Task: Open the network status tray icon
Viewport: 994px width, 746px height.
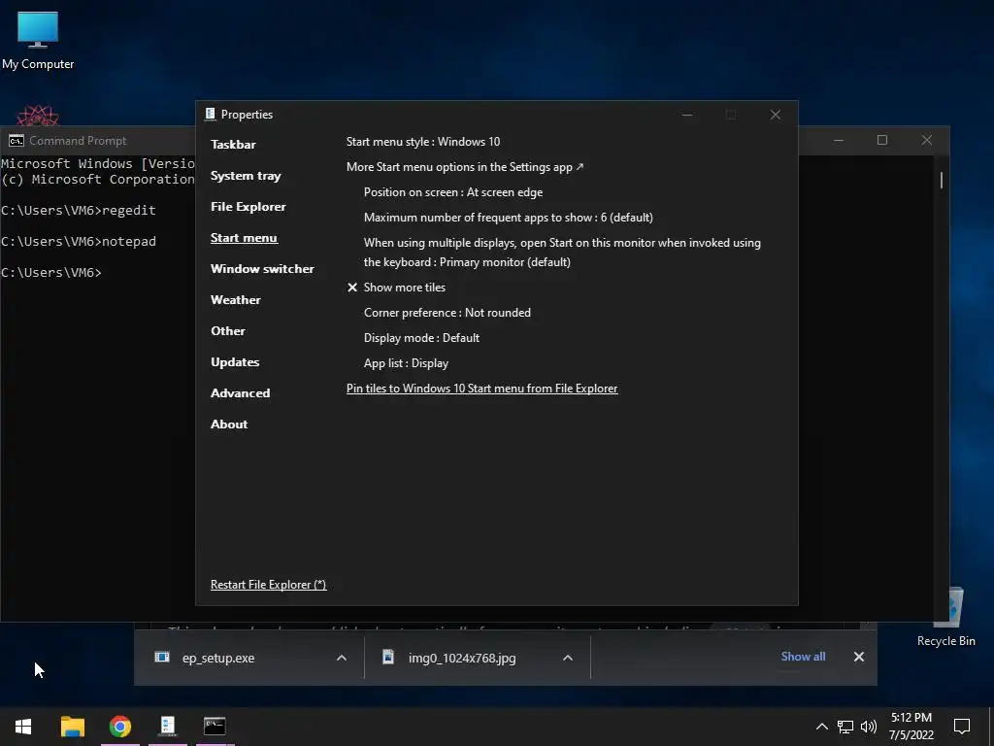Action: [x=845, y=727]
